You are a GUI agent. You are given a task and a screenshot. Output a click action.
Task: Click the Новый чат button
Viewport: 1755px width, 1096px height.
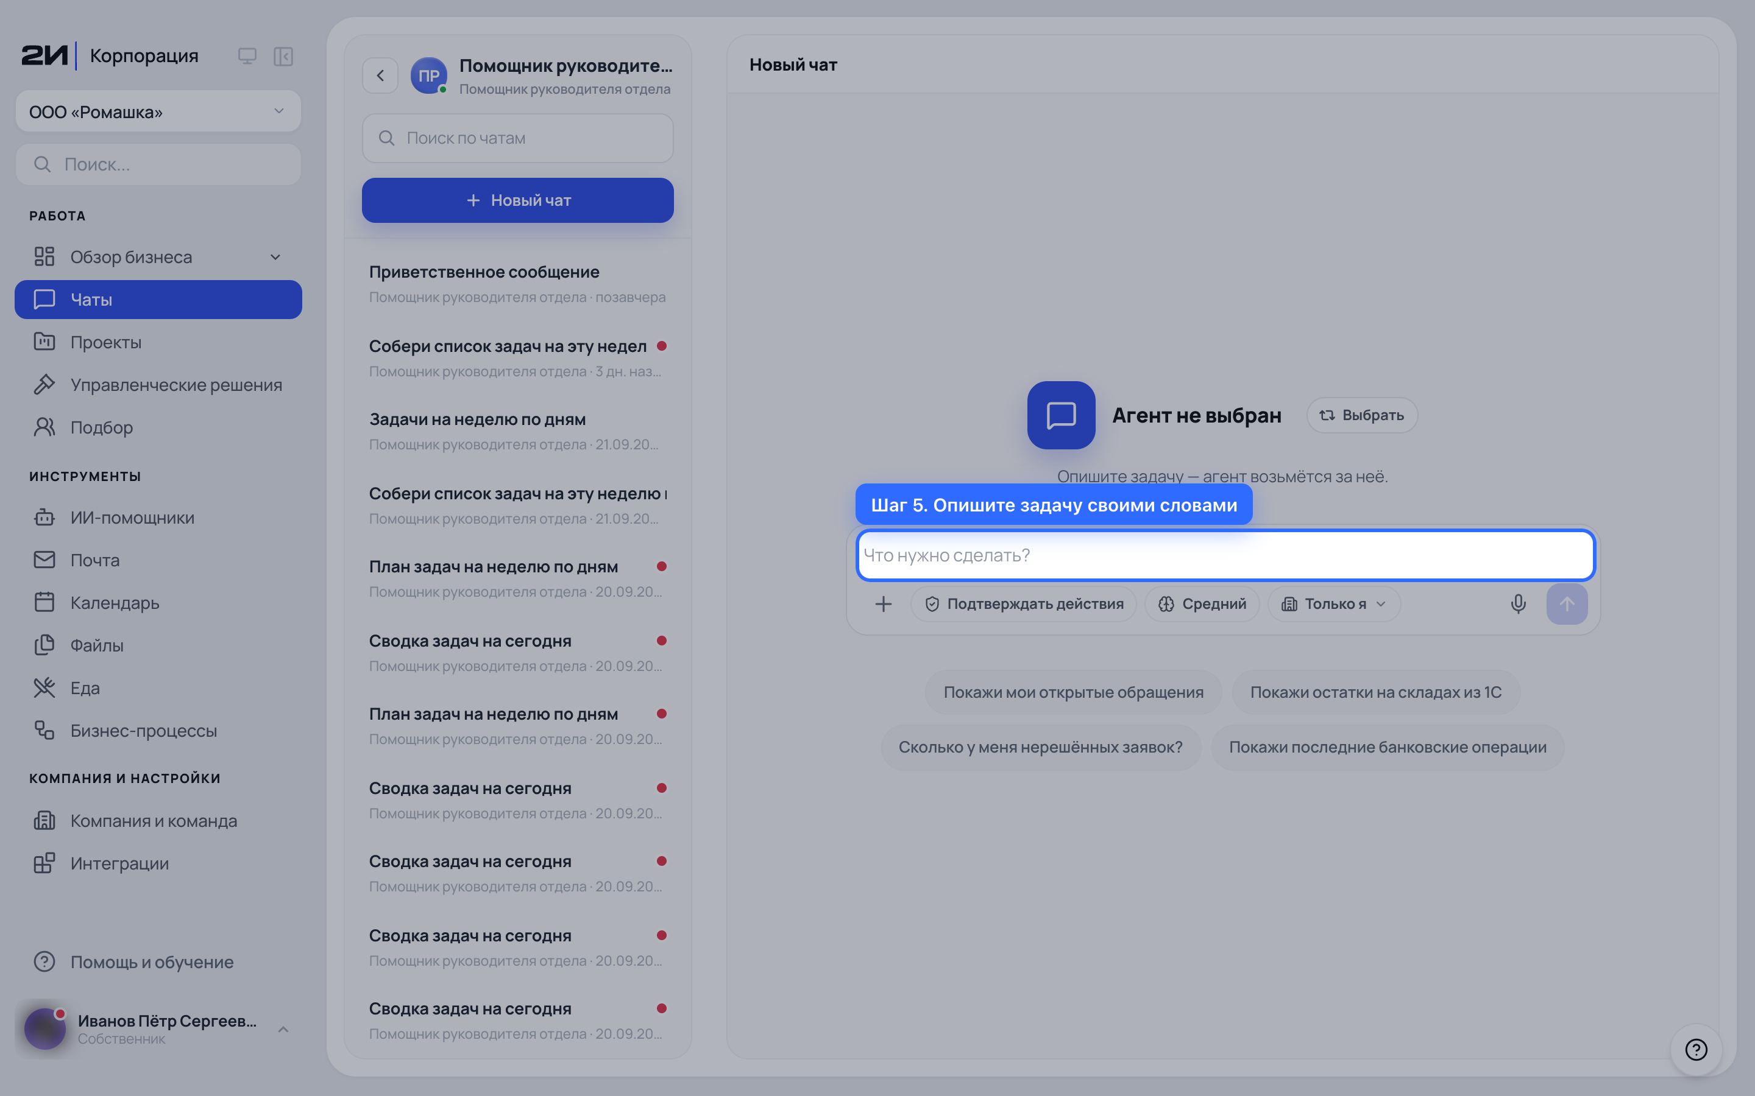tap(518, 200)
